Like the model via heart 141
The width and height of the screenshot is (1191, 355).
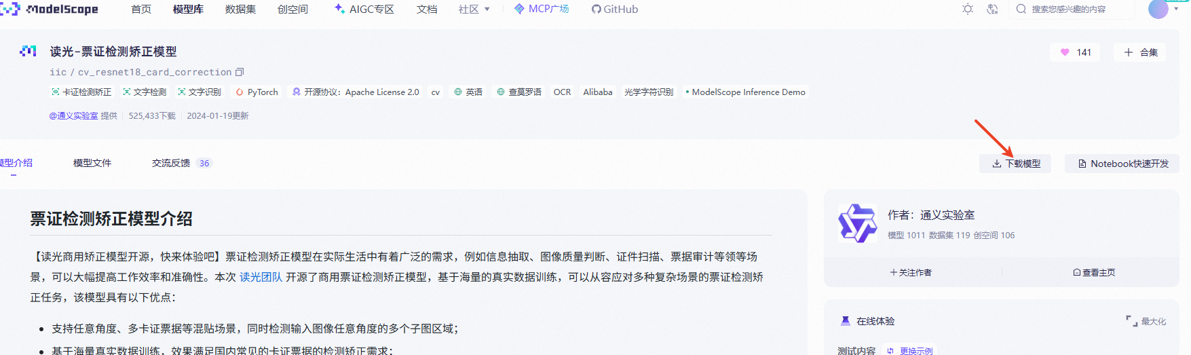click(1076, 52)
